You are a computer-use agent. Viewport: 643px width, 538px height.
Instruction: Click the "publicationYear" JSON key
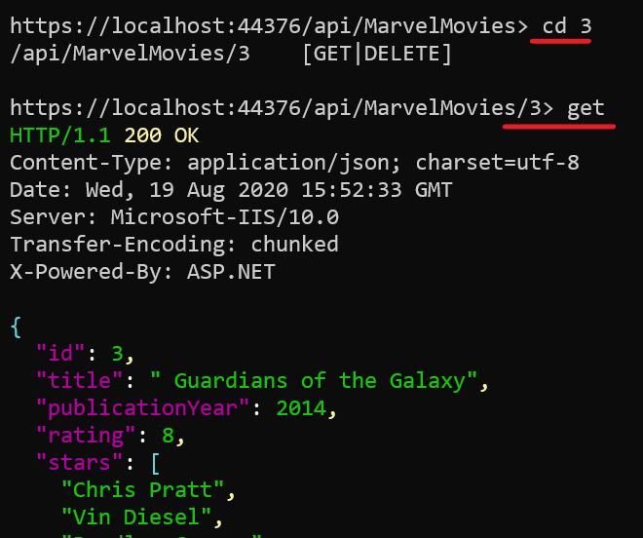coord(142,408)
